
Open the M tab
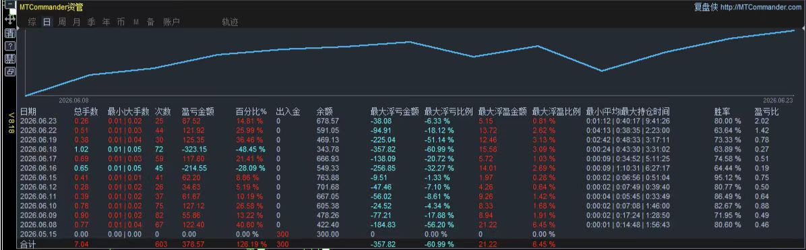point(136,22)
